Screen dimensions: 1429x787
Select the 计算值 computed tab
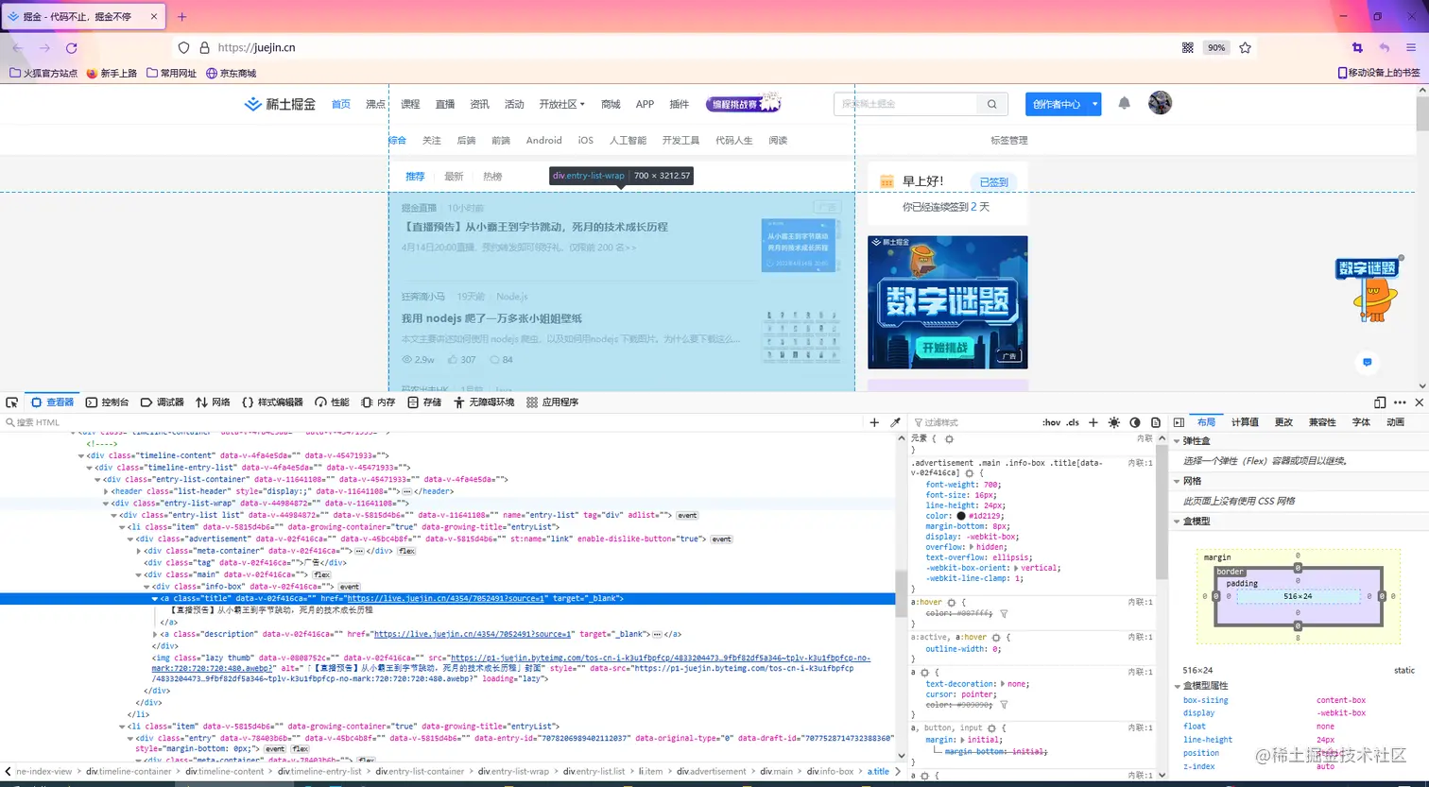point(1245,422)
